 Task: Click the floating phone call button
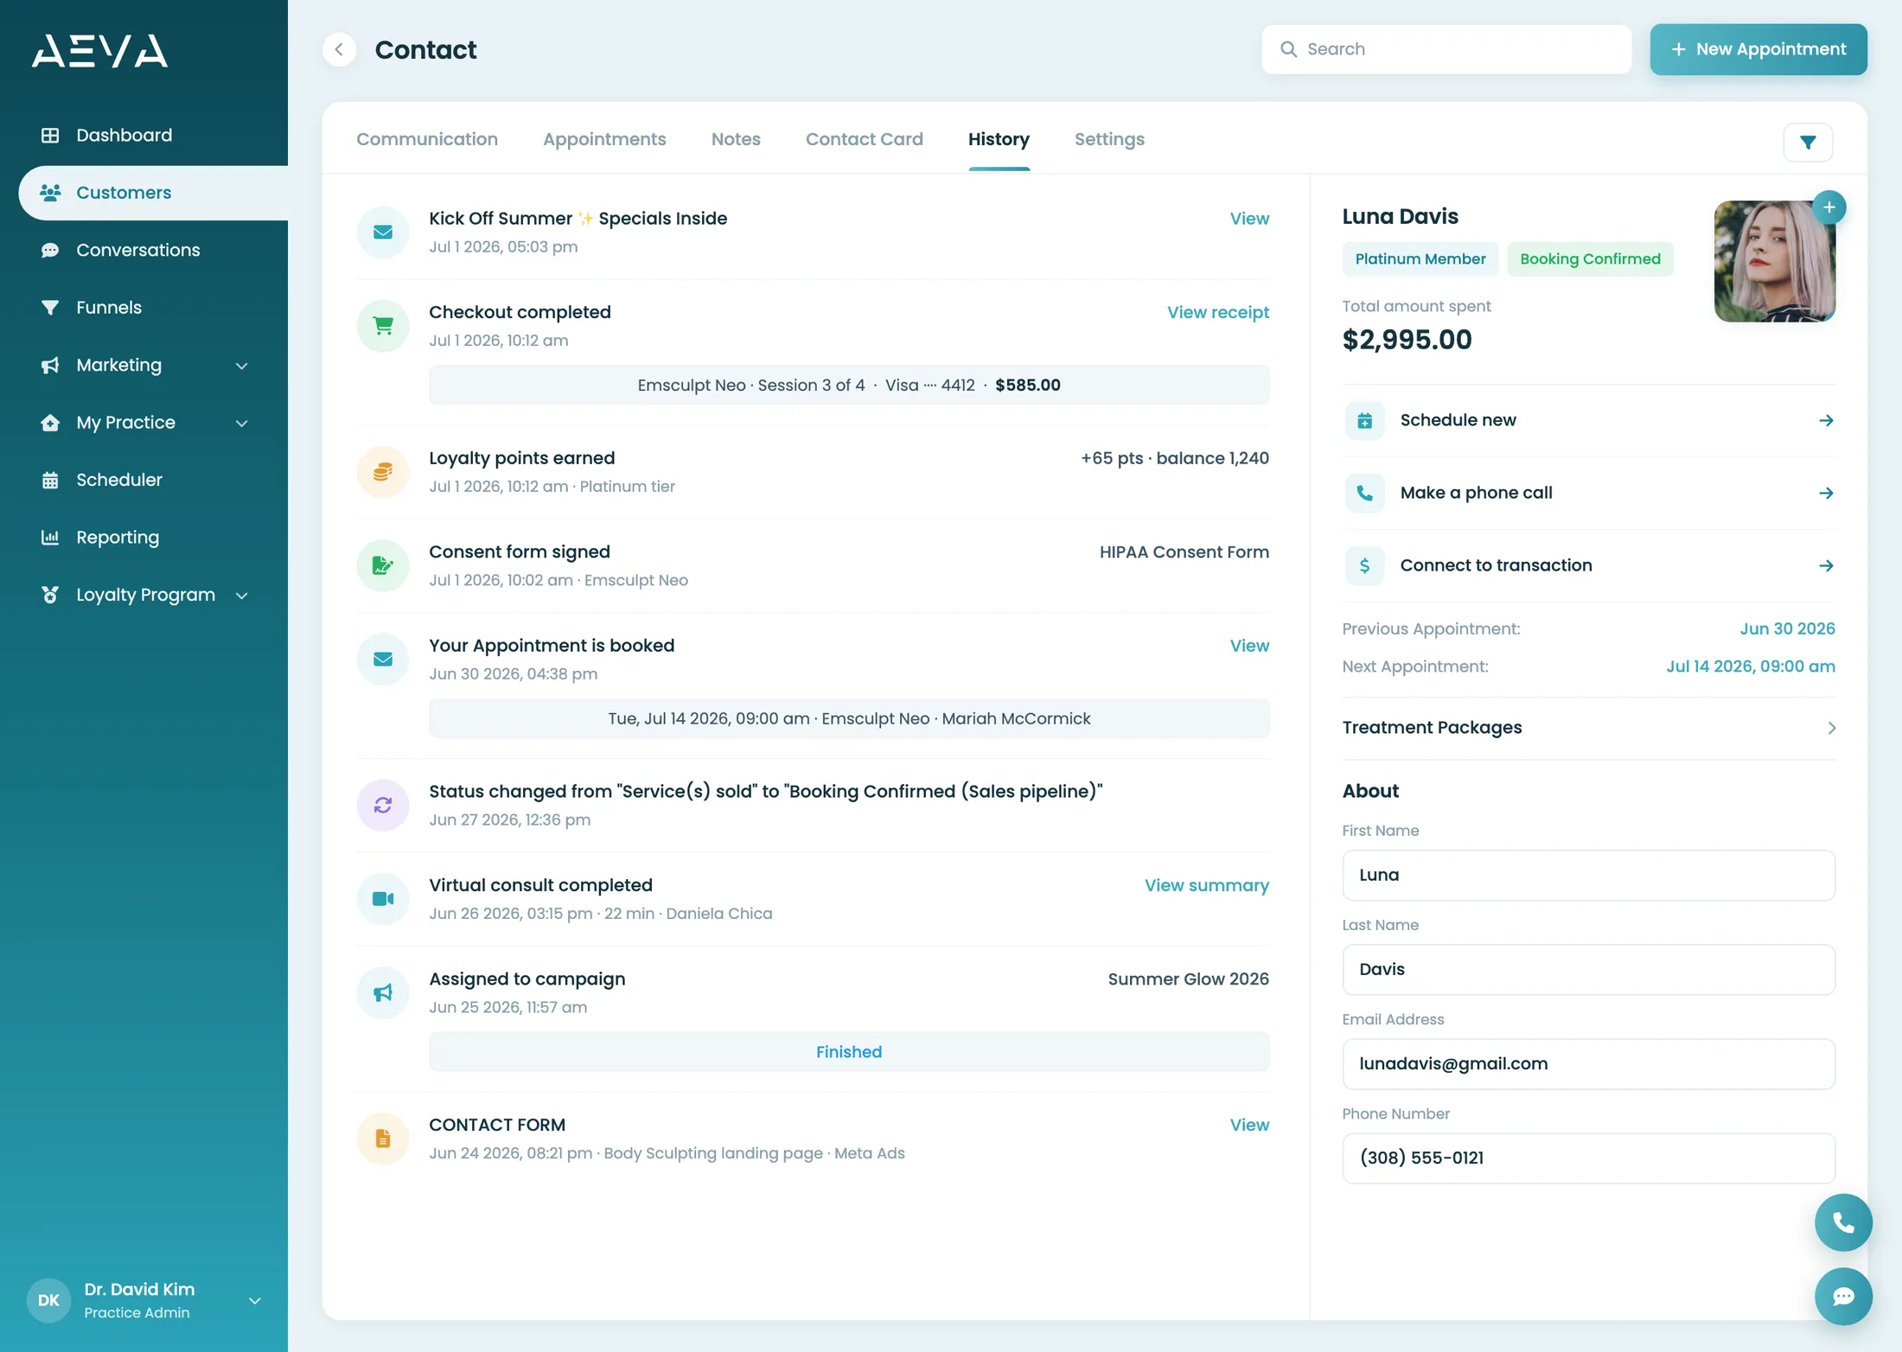[1843, 1223]
